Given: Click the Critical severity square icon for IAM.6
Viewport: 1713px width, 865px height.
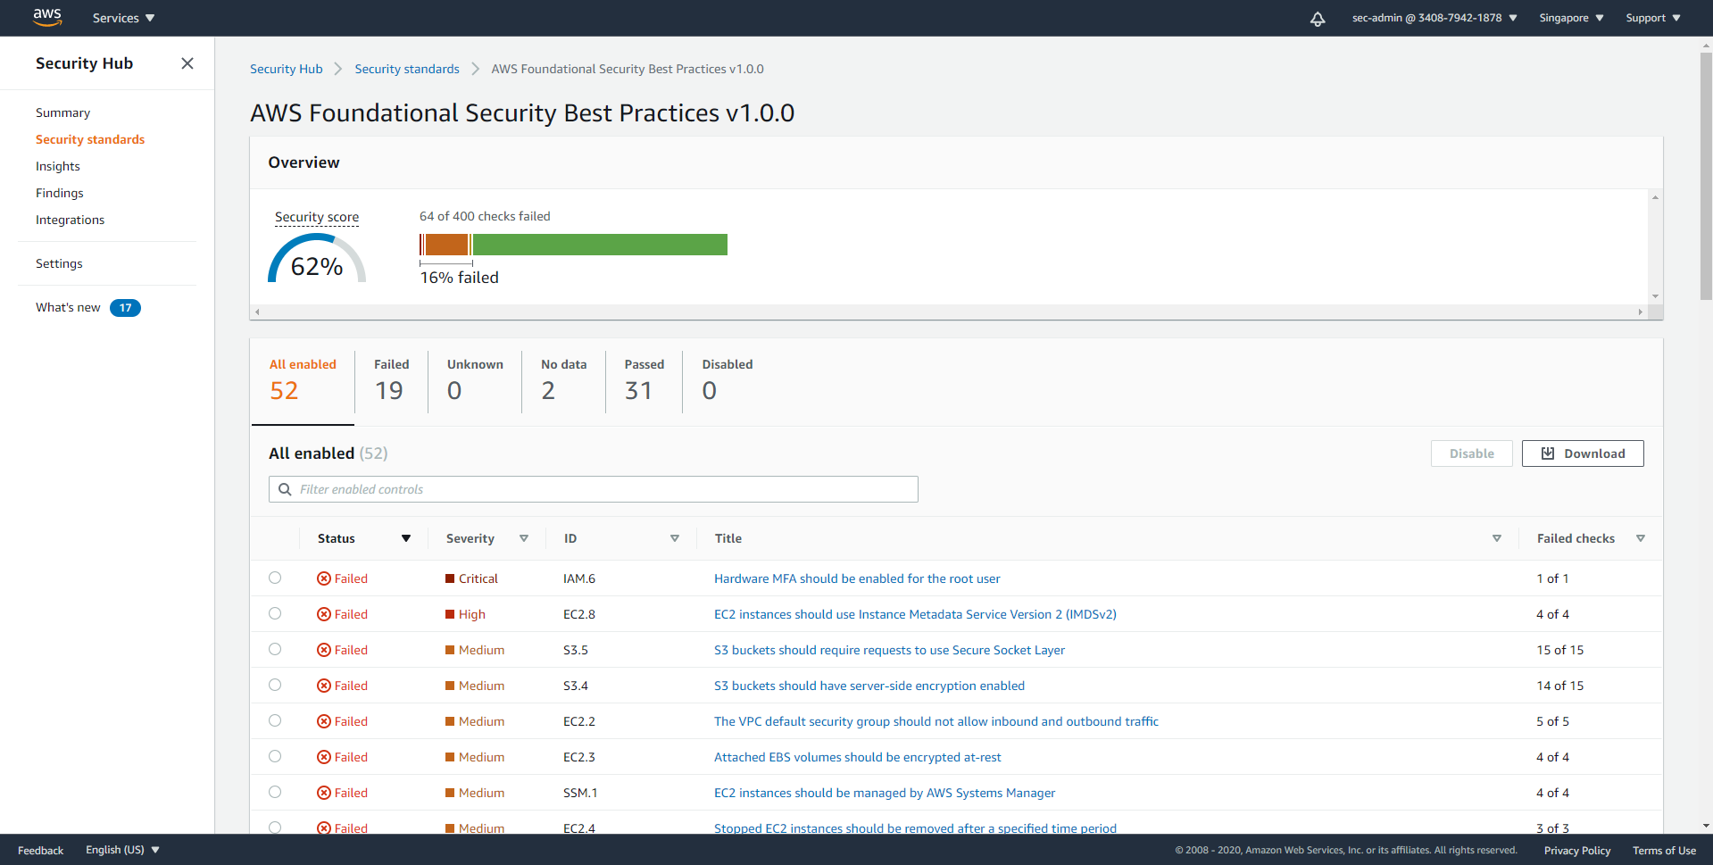Looking at the screenshot, I should click(450, 578).
